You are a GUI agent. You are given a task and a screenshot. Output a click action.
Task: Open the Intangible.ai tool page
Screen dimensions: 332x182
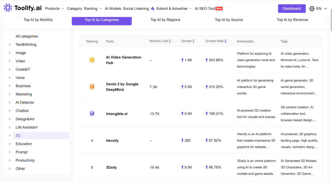pyautogui.click(x=117, y=114)
